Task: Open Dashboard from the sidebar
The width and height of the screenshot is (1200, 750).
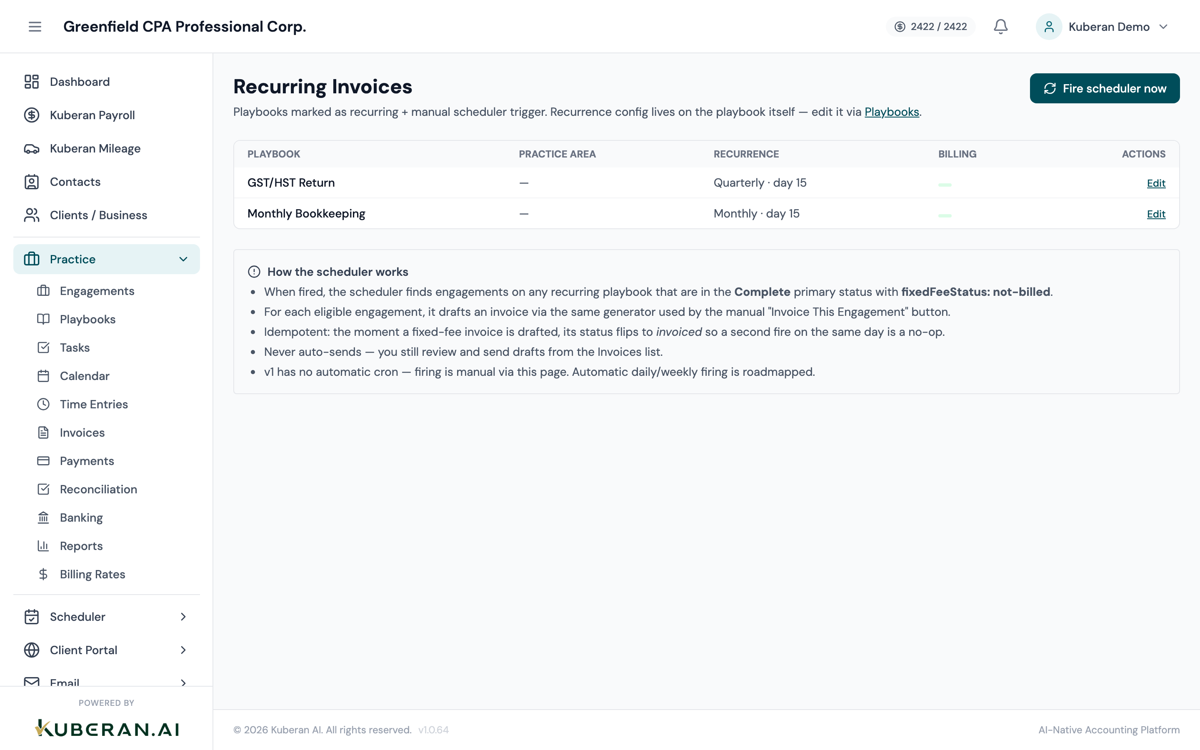Action: coord(106,82)
